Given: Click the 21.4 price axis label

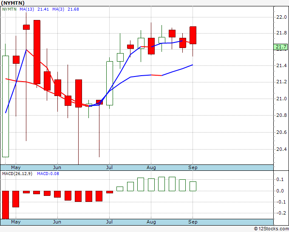Looking at the screenshot, I should point(281,65).
